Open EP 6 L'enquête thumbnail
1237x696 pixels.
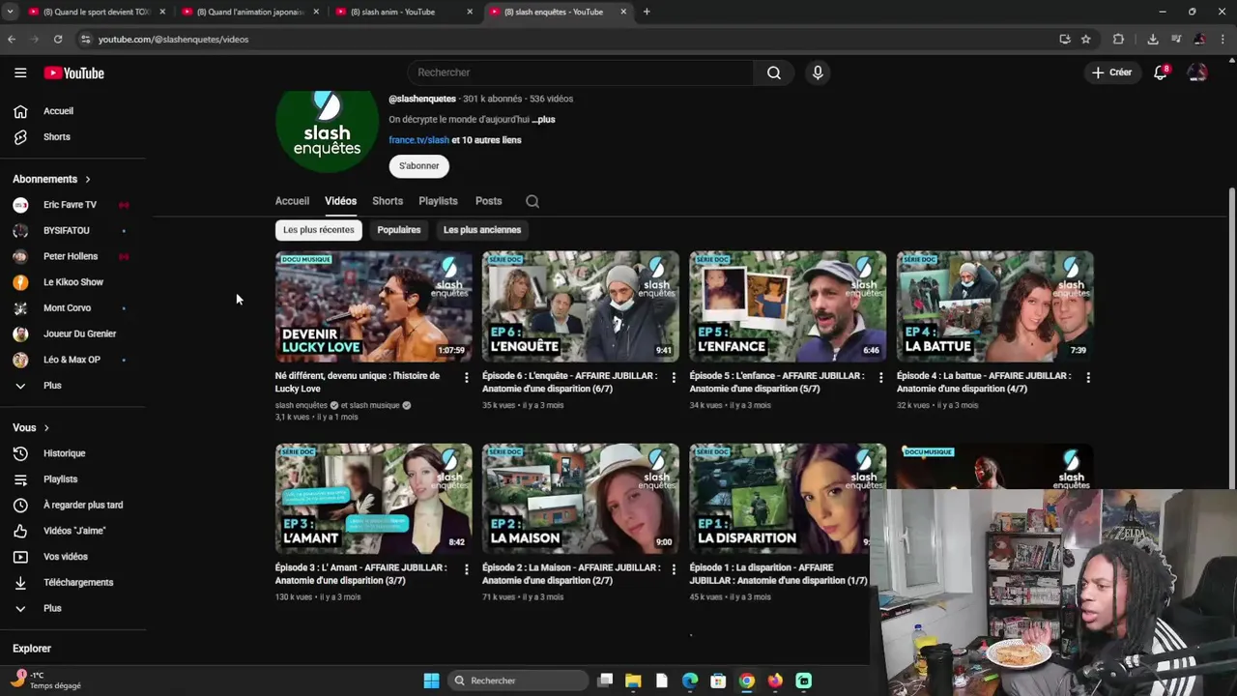tap(581, 306)
